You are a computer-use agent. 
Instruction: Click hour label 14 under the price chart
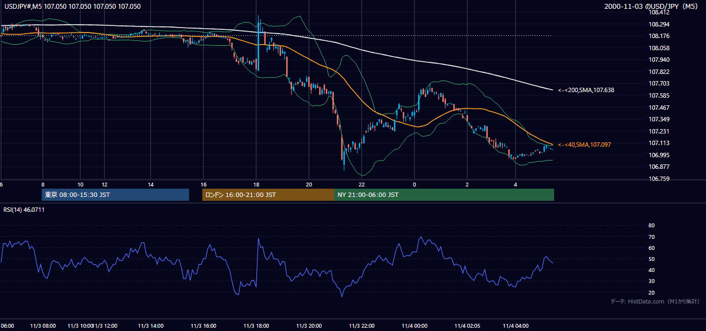pyautogui.click(x=151, y=184)
